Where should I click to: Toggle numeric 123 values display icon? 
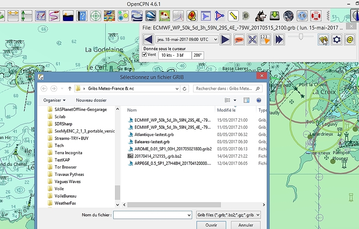[265, 40]
